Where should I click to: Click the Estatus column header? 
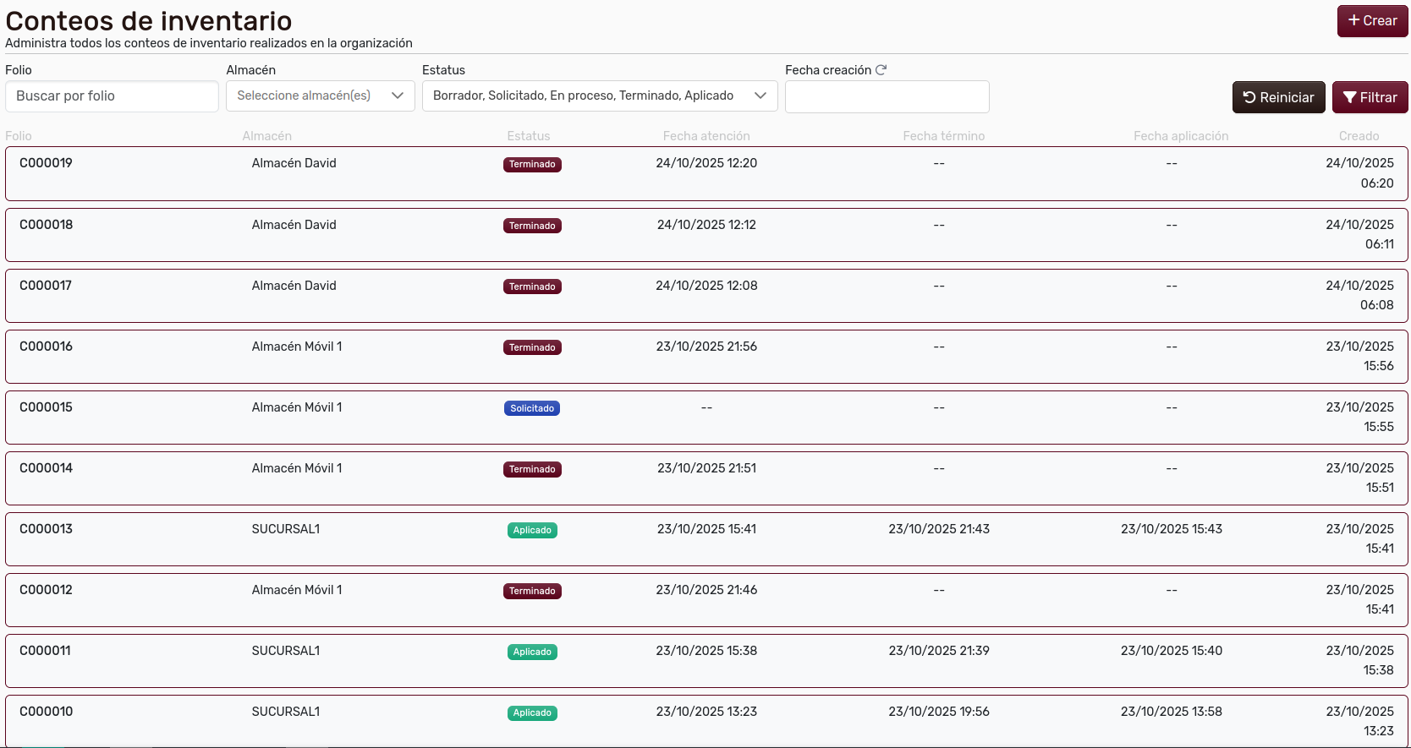click(528, 136)
